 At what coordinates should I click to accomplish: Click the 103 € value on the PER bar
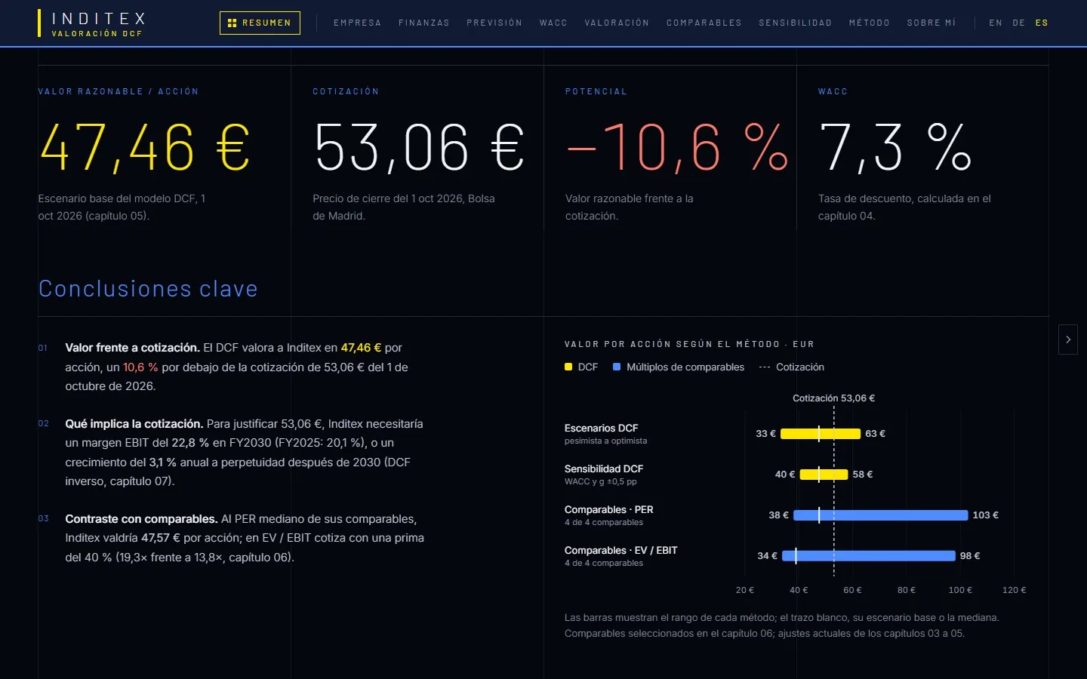click(x=986, y=515)
